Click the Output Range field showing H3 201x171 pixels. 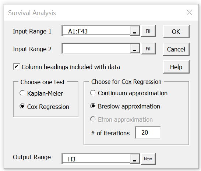pyautogui.click(x=96, y=159)
